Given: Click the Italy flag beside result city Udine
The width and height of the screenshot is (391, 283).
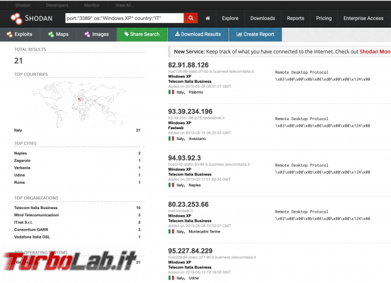Looking at the screenshot, I should (x=171, y=278).
